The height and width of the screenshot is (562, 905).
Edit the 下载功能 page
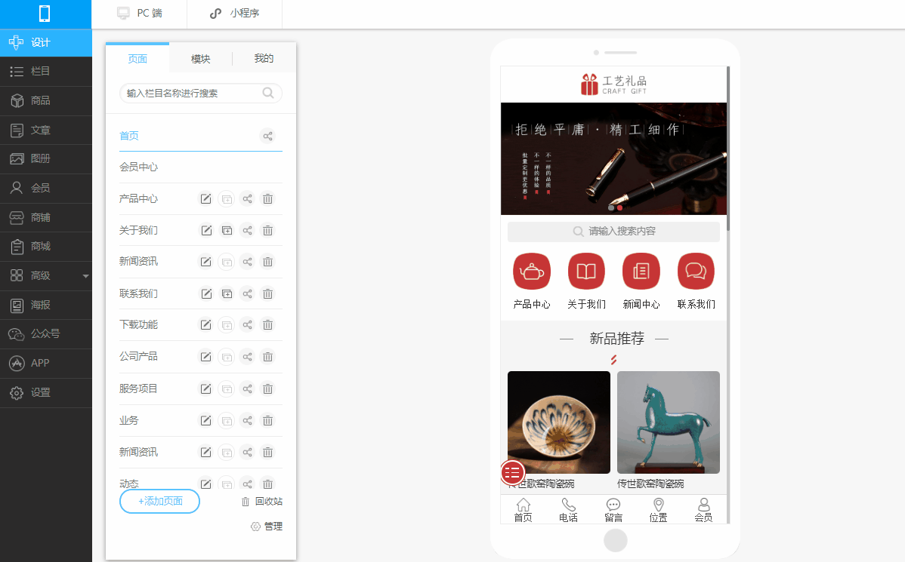coord(206,325)
